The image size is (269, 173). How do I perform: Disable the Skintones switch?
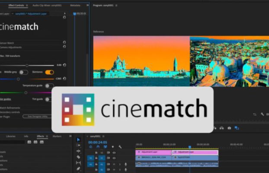pyautogui.click(x=50, y=72)
